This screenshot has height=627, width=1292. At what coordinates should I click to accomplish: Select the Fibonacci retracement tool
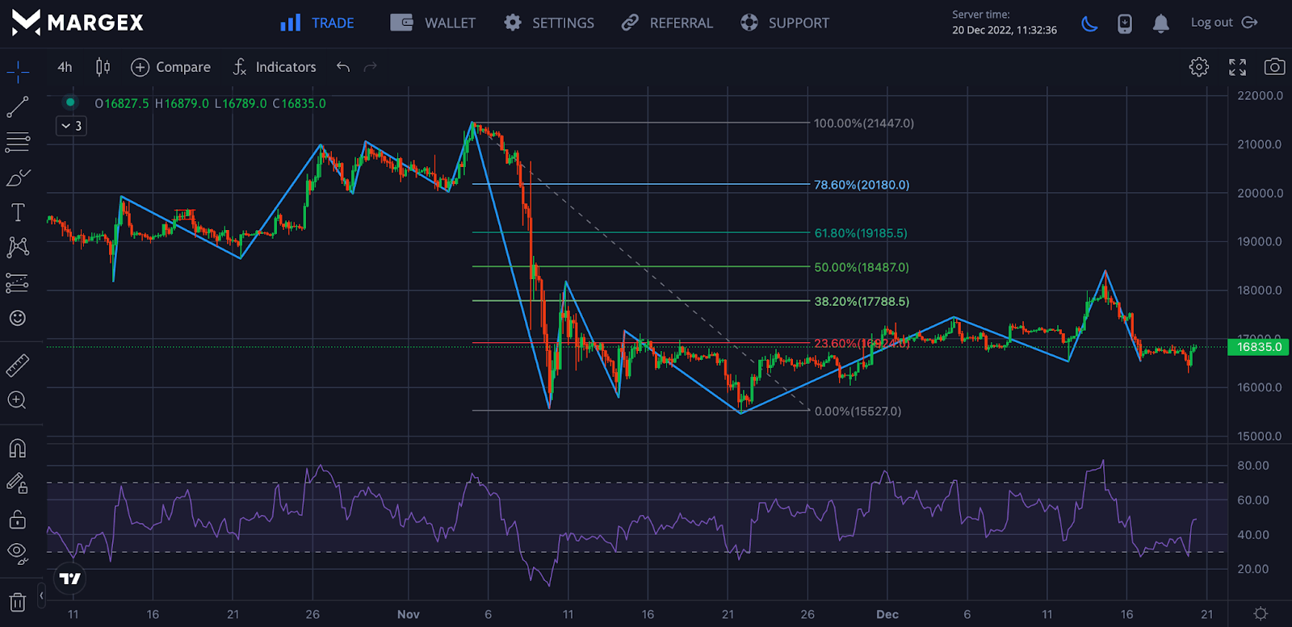tap(18, 143)
